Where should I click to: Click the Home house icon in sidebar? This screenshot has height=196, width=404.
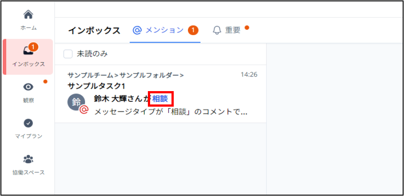28,15
